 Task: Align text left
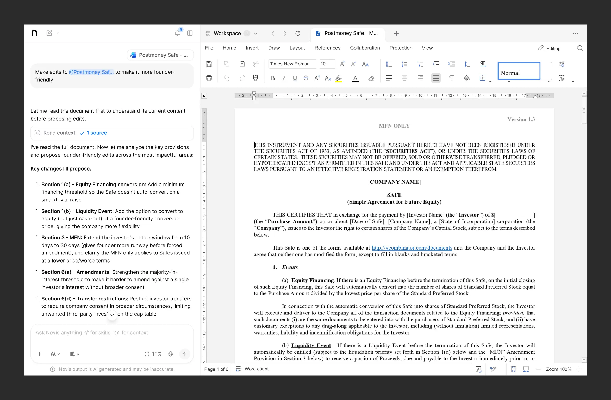coord(389,78)
